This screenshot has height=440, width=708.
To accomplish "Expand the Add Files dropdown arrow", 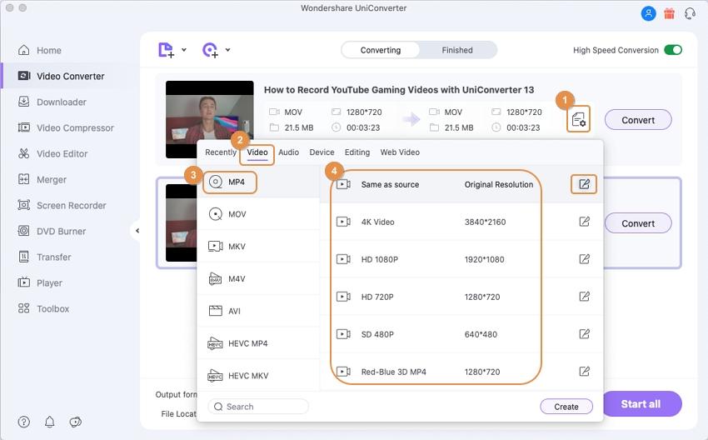I will point(184,50).
